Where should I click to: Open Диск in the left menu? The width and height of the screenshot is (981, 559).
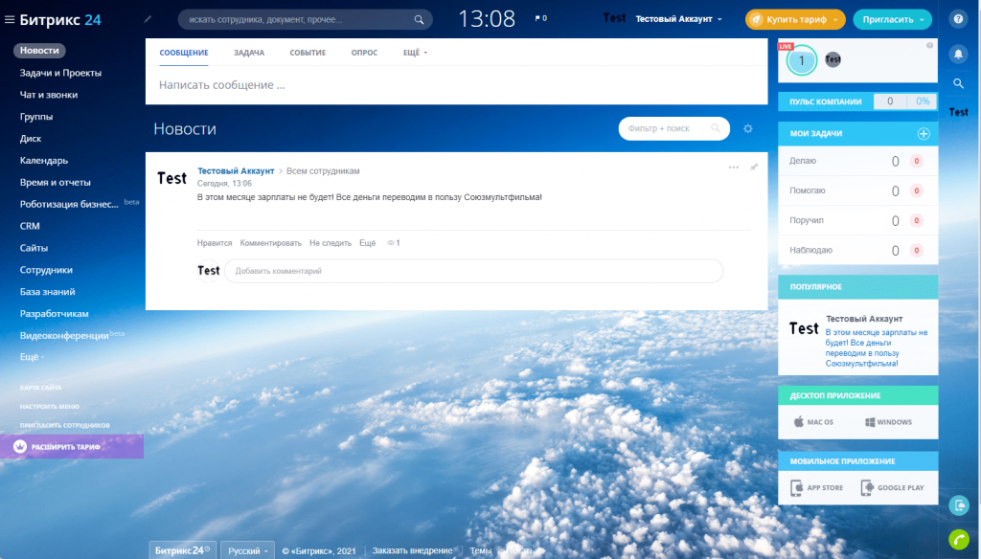point(30,138)
